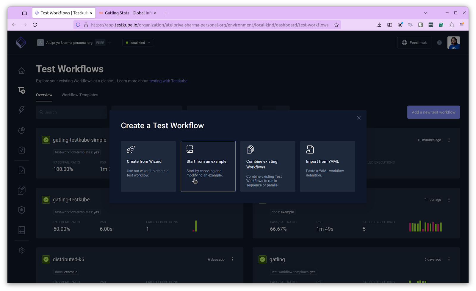Click the Combine existing Workflows documents icon
Image resolution: width=476 pixels, height=291 pixels.
click(250, 149)
